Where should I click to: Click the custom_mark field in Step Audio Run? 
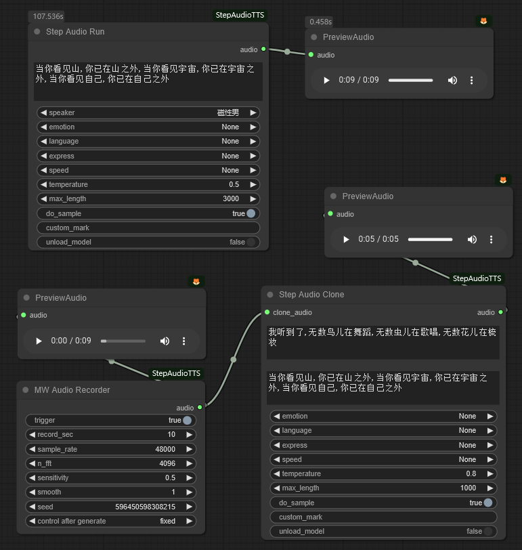click(148, 228)
